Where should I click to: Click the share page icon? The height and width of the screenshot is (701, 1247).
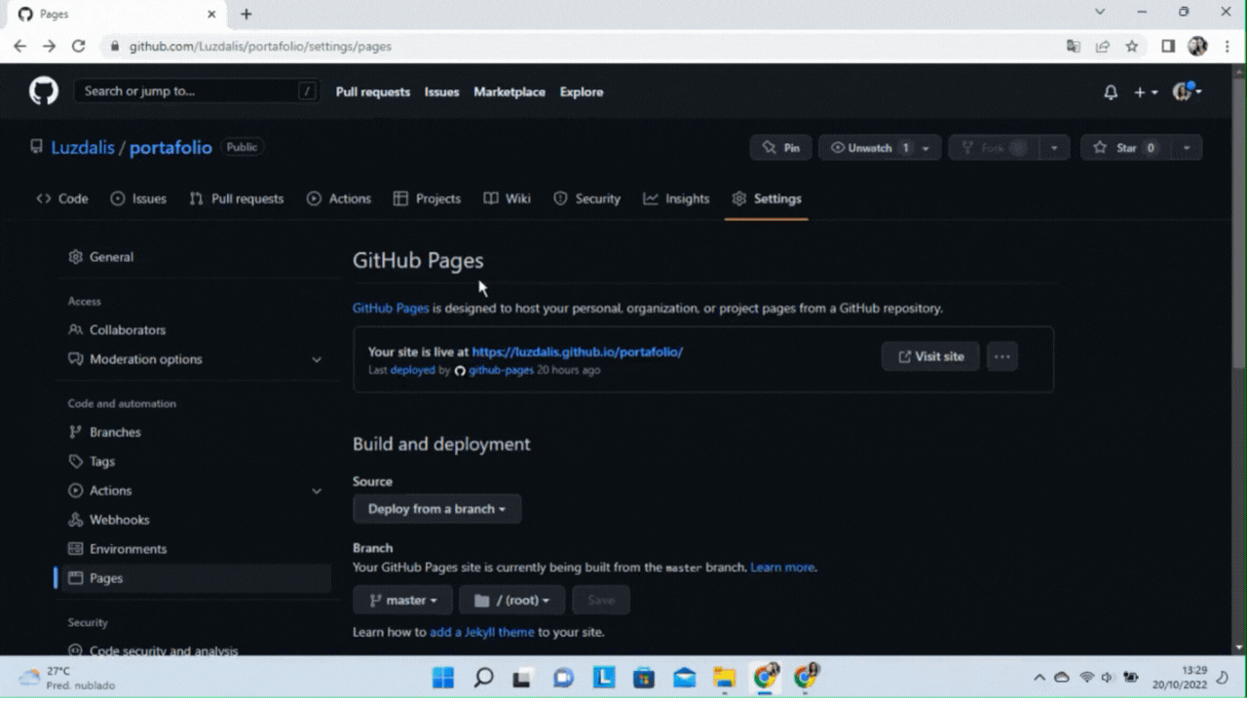point(1103,46)
